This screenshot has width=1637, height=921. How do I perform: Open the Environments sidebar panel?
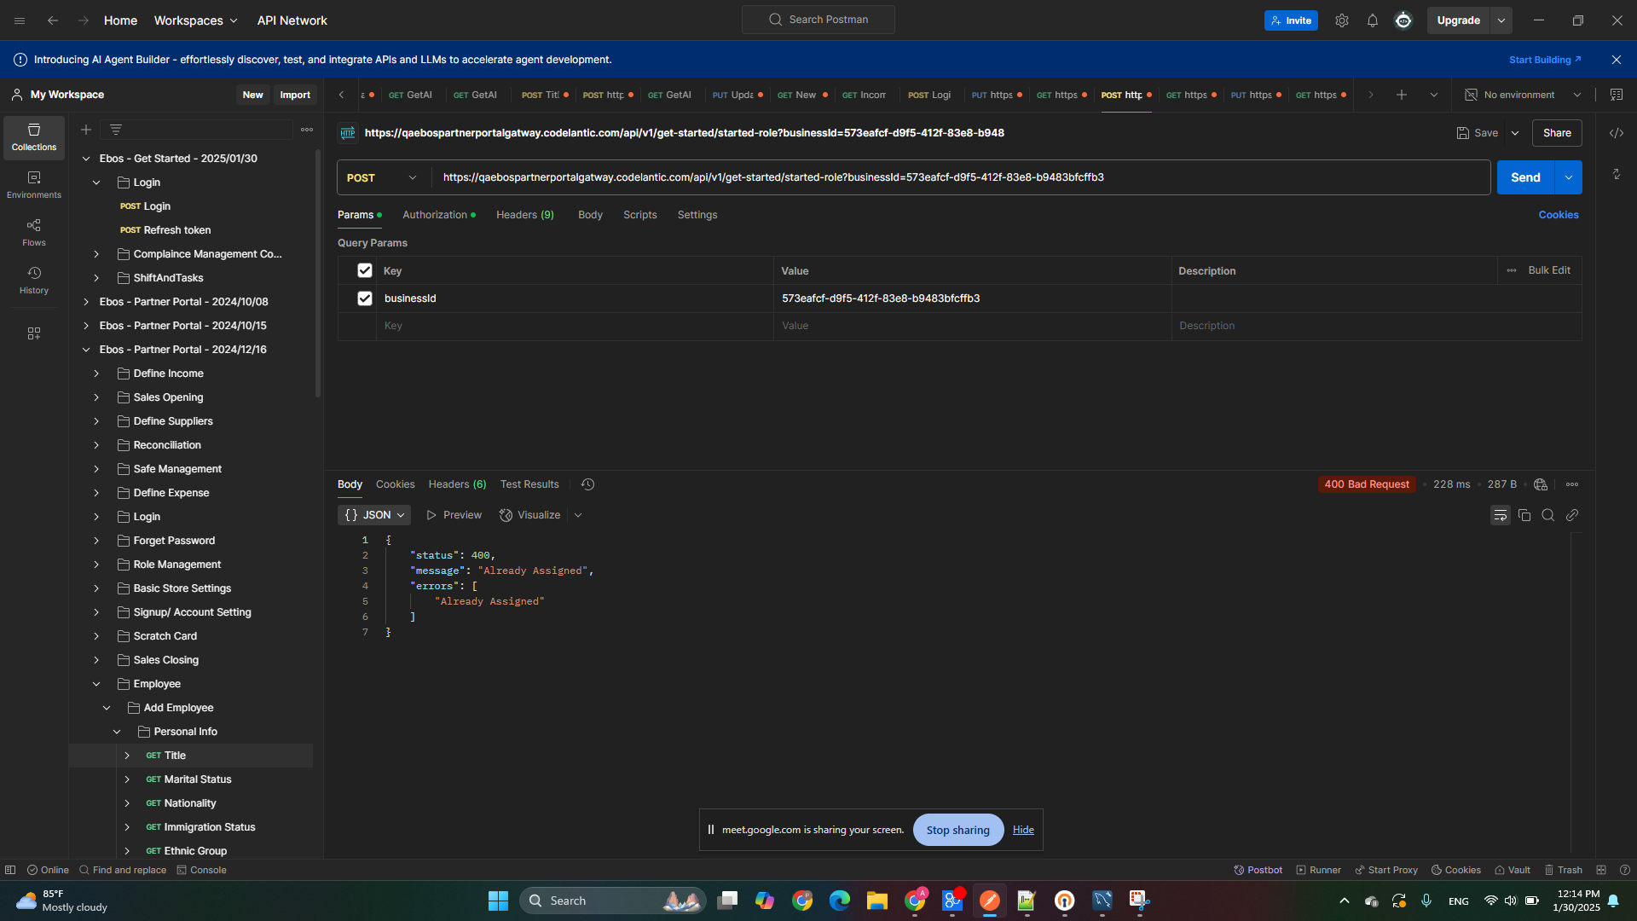point(34,184)
